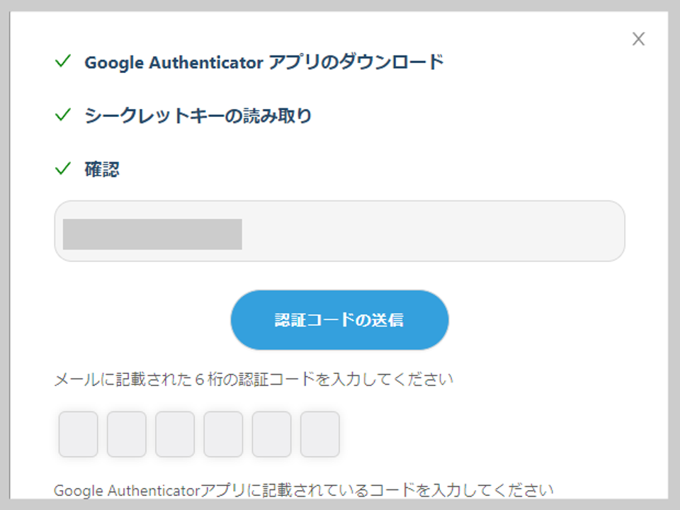Click the 認証コードの送信 button
The image size is (680, 510).
(339, 320)
